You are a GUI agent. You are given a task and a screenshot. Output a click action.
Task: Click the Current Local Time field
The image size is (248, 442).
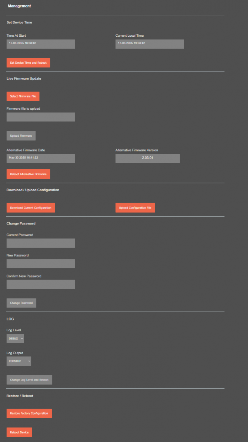tap(150, 44)
